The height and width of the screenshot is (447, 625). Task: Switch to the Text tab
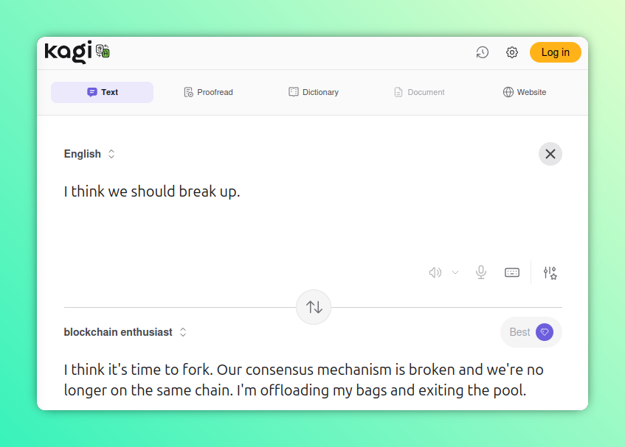[102, 91]
